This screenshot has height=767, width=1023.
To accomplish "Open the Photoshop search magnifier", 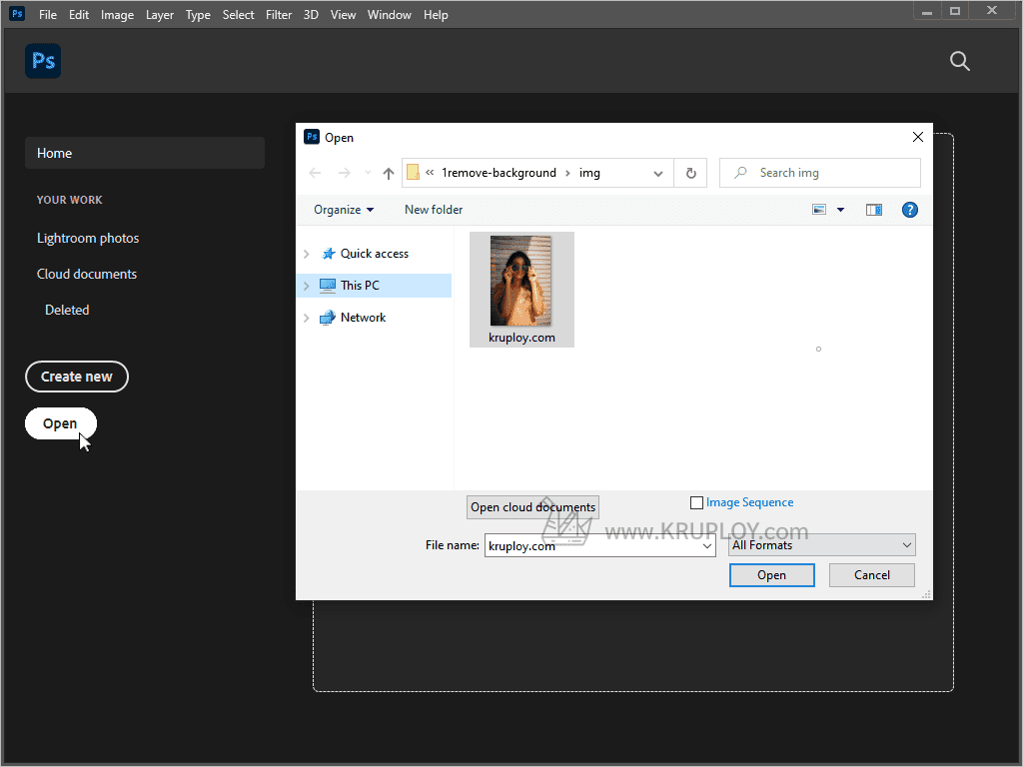I will [x=960, y=61].
